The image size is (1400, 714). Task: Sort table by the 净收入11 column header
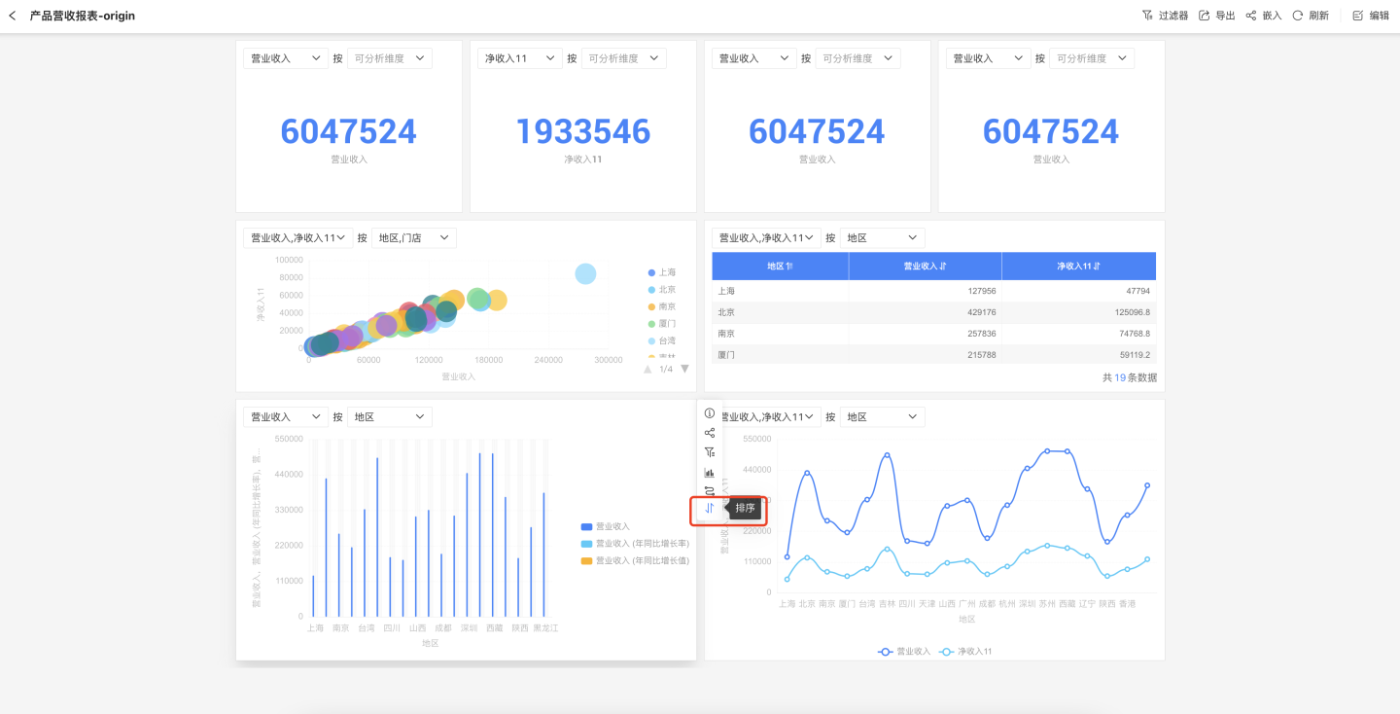(x=1078, y=266)
